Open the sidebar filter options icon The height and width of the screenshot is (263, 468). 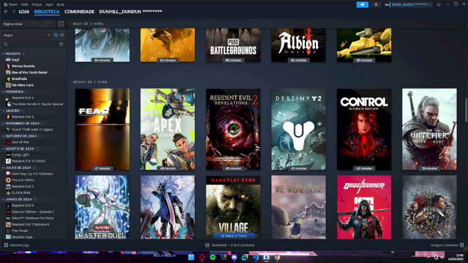61,44
